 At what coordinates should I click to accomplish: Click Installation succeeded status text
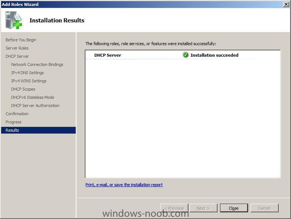(215, 55)
